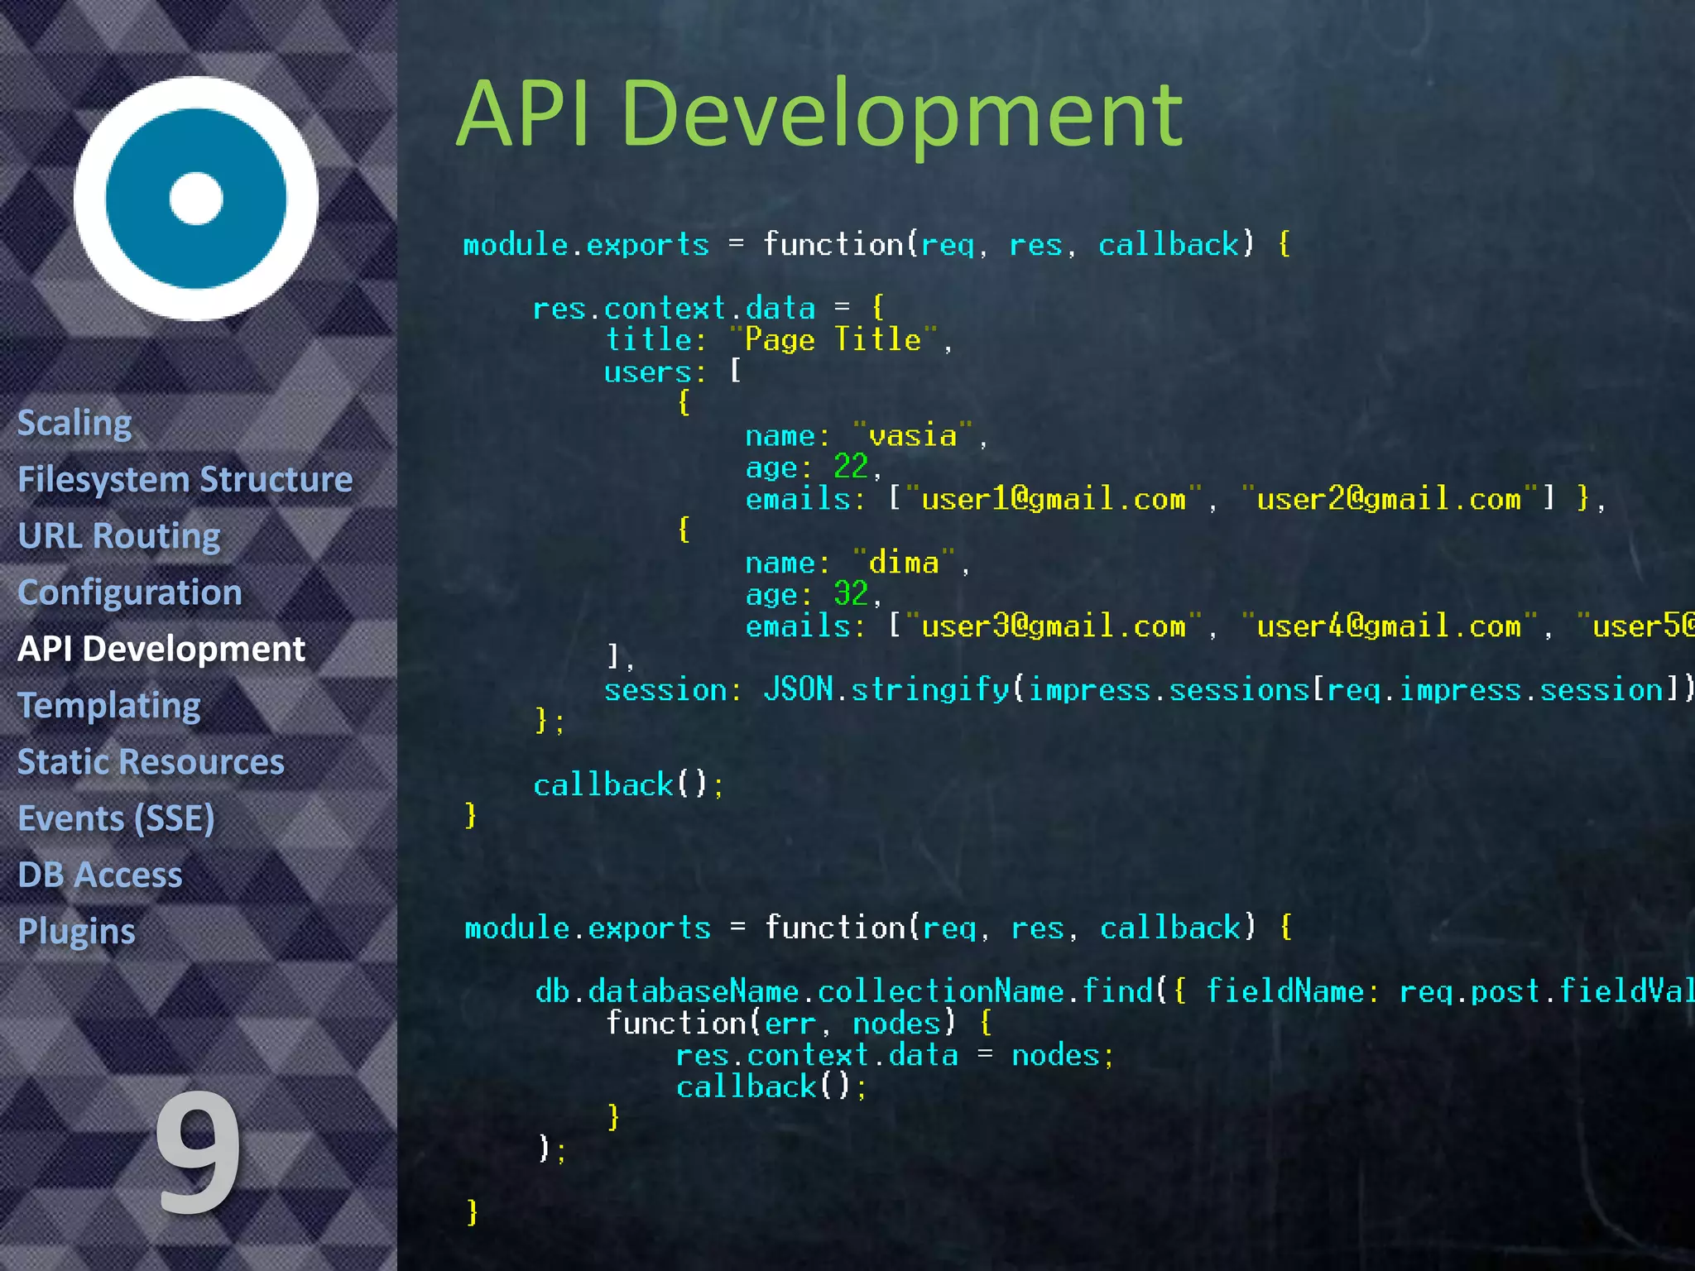Click the session: JSON.stringify line

point(1149,689)
